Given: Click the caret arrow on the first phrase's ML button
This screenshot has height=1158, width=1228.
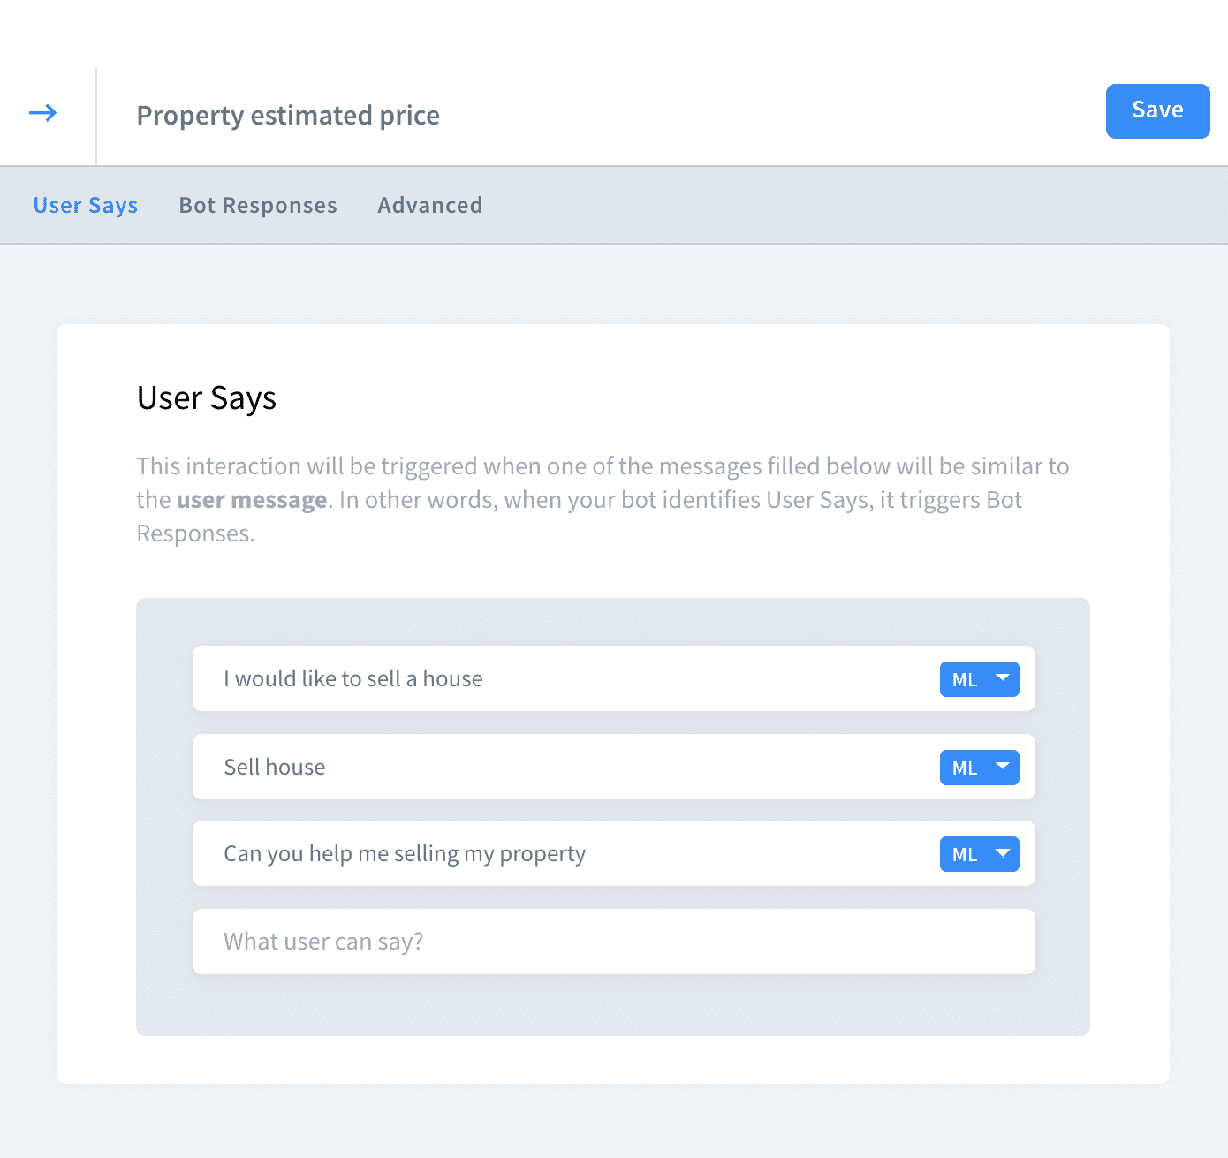Looking at the screenshot, I should (x=1002, y=678).
